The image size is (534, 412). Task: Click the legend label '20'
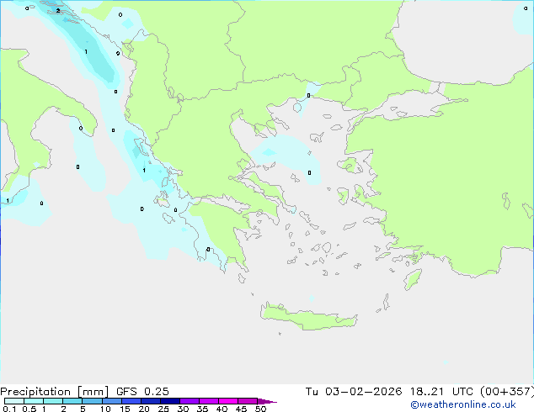144,409
